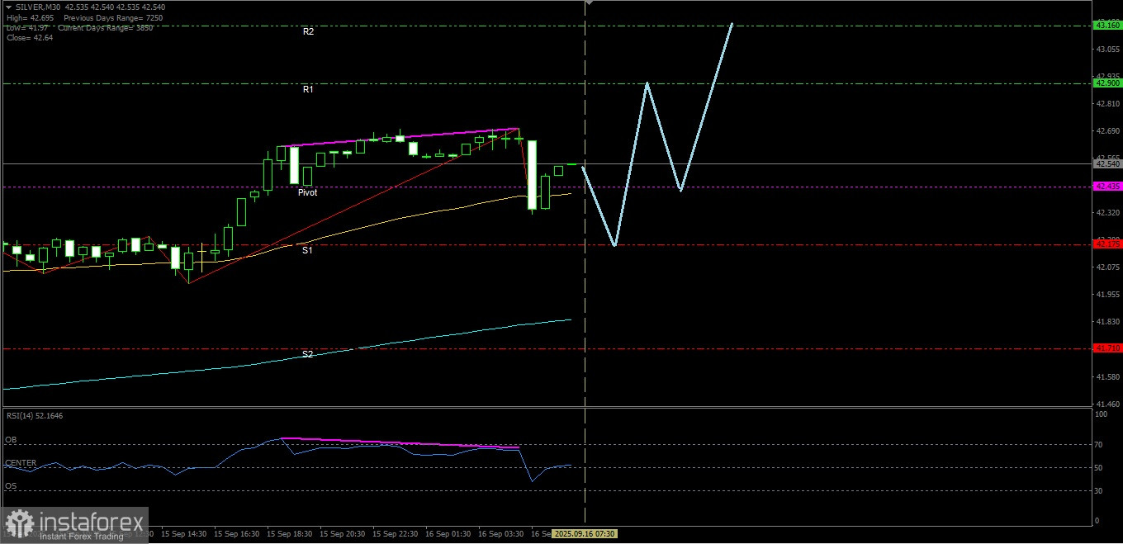
Task: Select the S2 support level label
Action: pyautogui.click(x=307, y=354)
